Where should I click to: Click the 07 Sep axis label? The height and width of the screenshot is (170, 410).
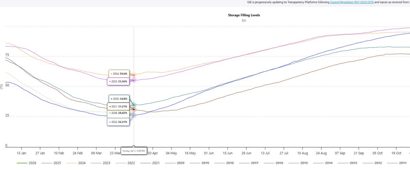340,153
